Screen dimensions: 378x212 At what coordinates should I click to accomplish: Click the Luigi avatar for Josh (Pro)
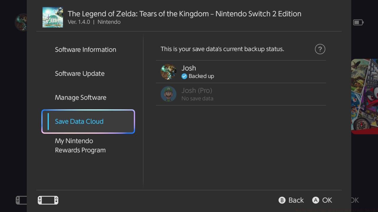[168, 94]
